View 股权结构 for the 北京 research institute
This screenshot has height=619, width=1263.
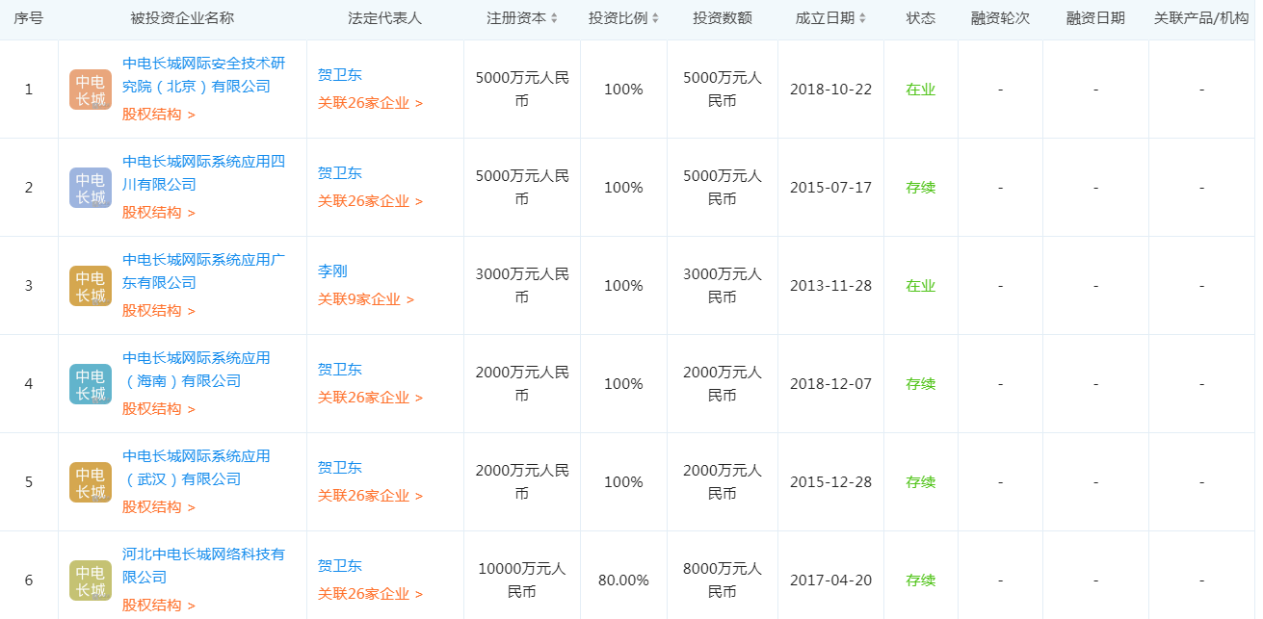tap(159, 115)
